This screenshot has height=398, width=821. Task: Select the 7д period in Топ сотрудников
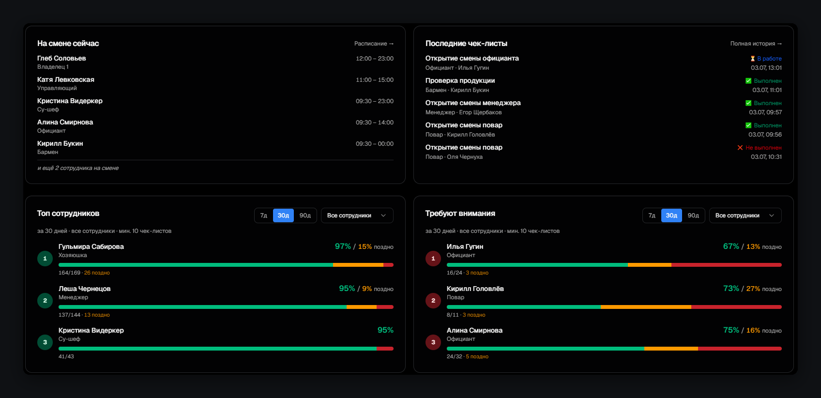tap(264, 215)
